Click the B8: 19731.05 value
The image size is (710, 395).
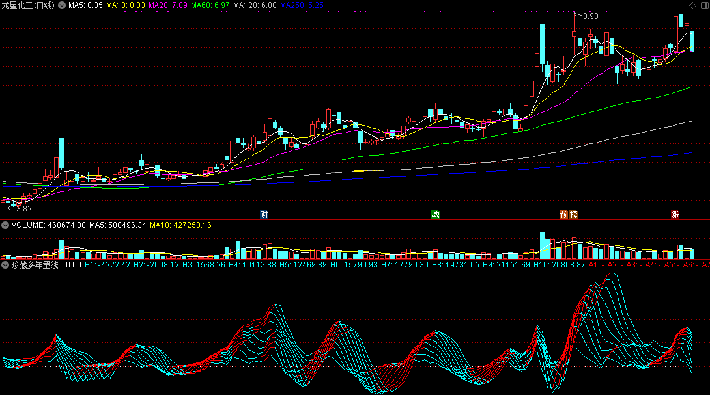pyautogui.click(x=455, y=265)
